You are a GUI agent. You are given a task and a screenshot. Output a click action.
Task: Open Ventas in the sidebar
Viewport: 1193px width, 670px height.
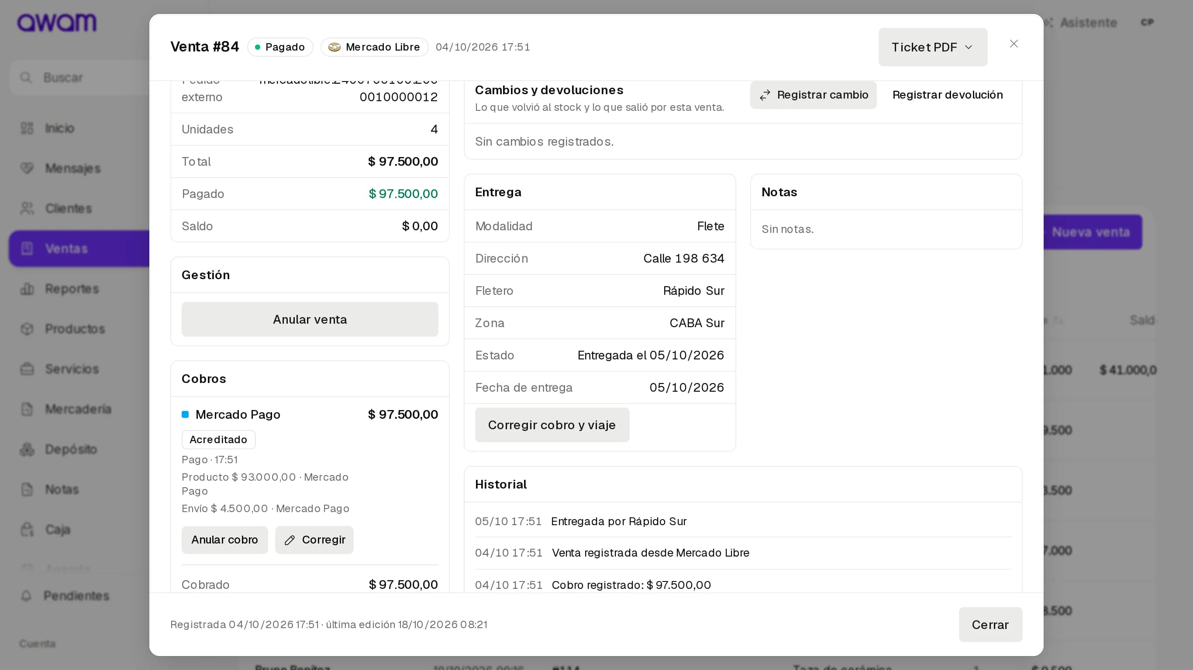click(79, 249)
